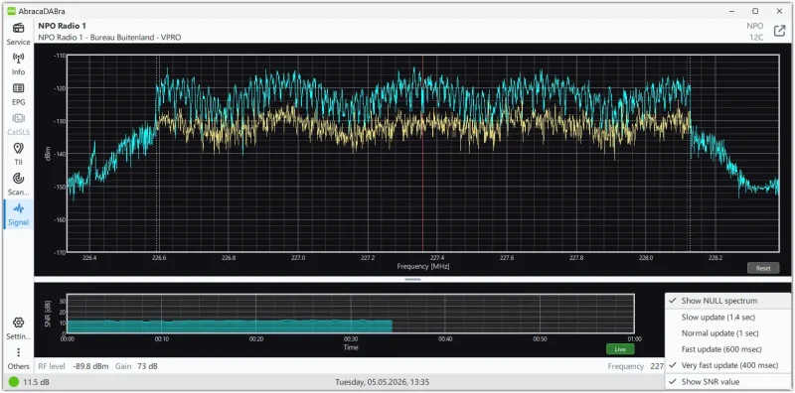
Task: Toggle Show SNR value option
Action: [727, 382]
